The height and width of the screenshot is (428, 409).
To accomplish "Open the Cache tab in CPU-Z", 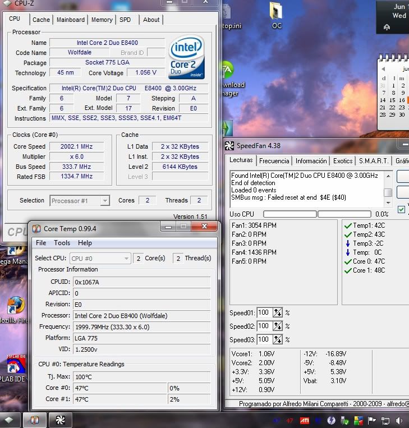I will (41, 20).
